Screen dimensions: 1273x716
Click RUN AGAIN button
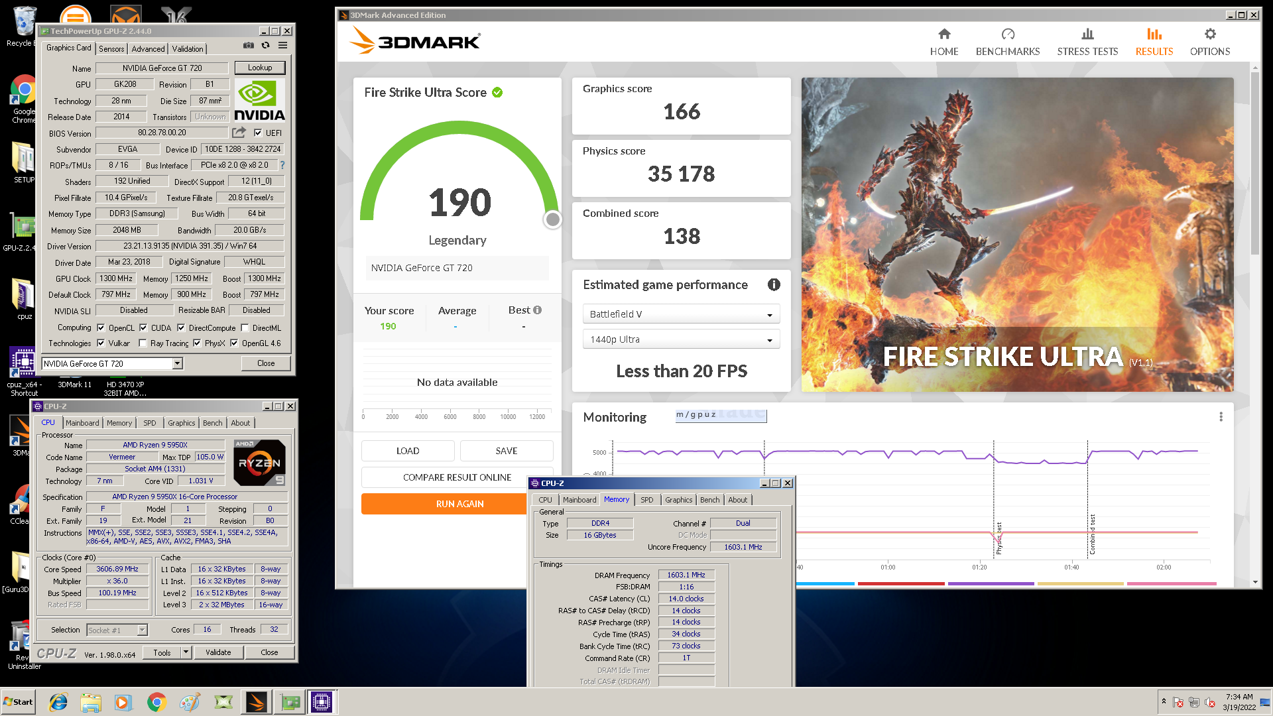[x=459, y=504]
